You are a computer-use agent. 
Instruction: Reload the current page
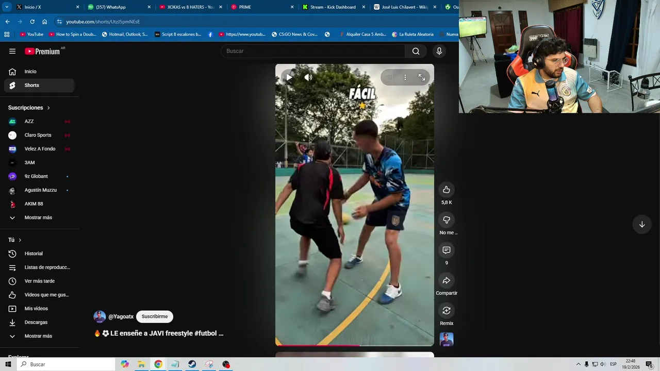coord(32,22)
